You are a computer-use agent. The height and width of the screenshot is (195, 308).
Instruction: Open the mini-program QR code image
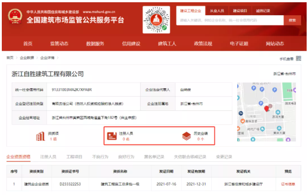[156, 20]
